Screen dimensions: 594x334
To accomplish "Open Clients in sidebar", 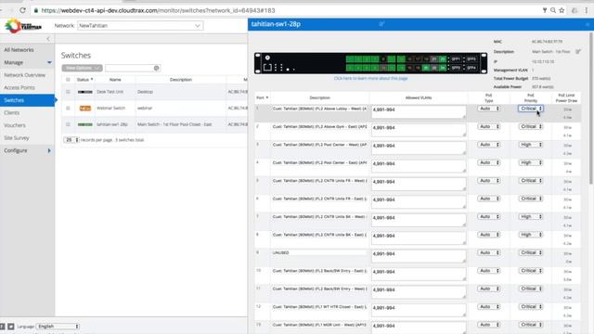I will pyautogui.click(x=12, y=113).
